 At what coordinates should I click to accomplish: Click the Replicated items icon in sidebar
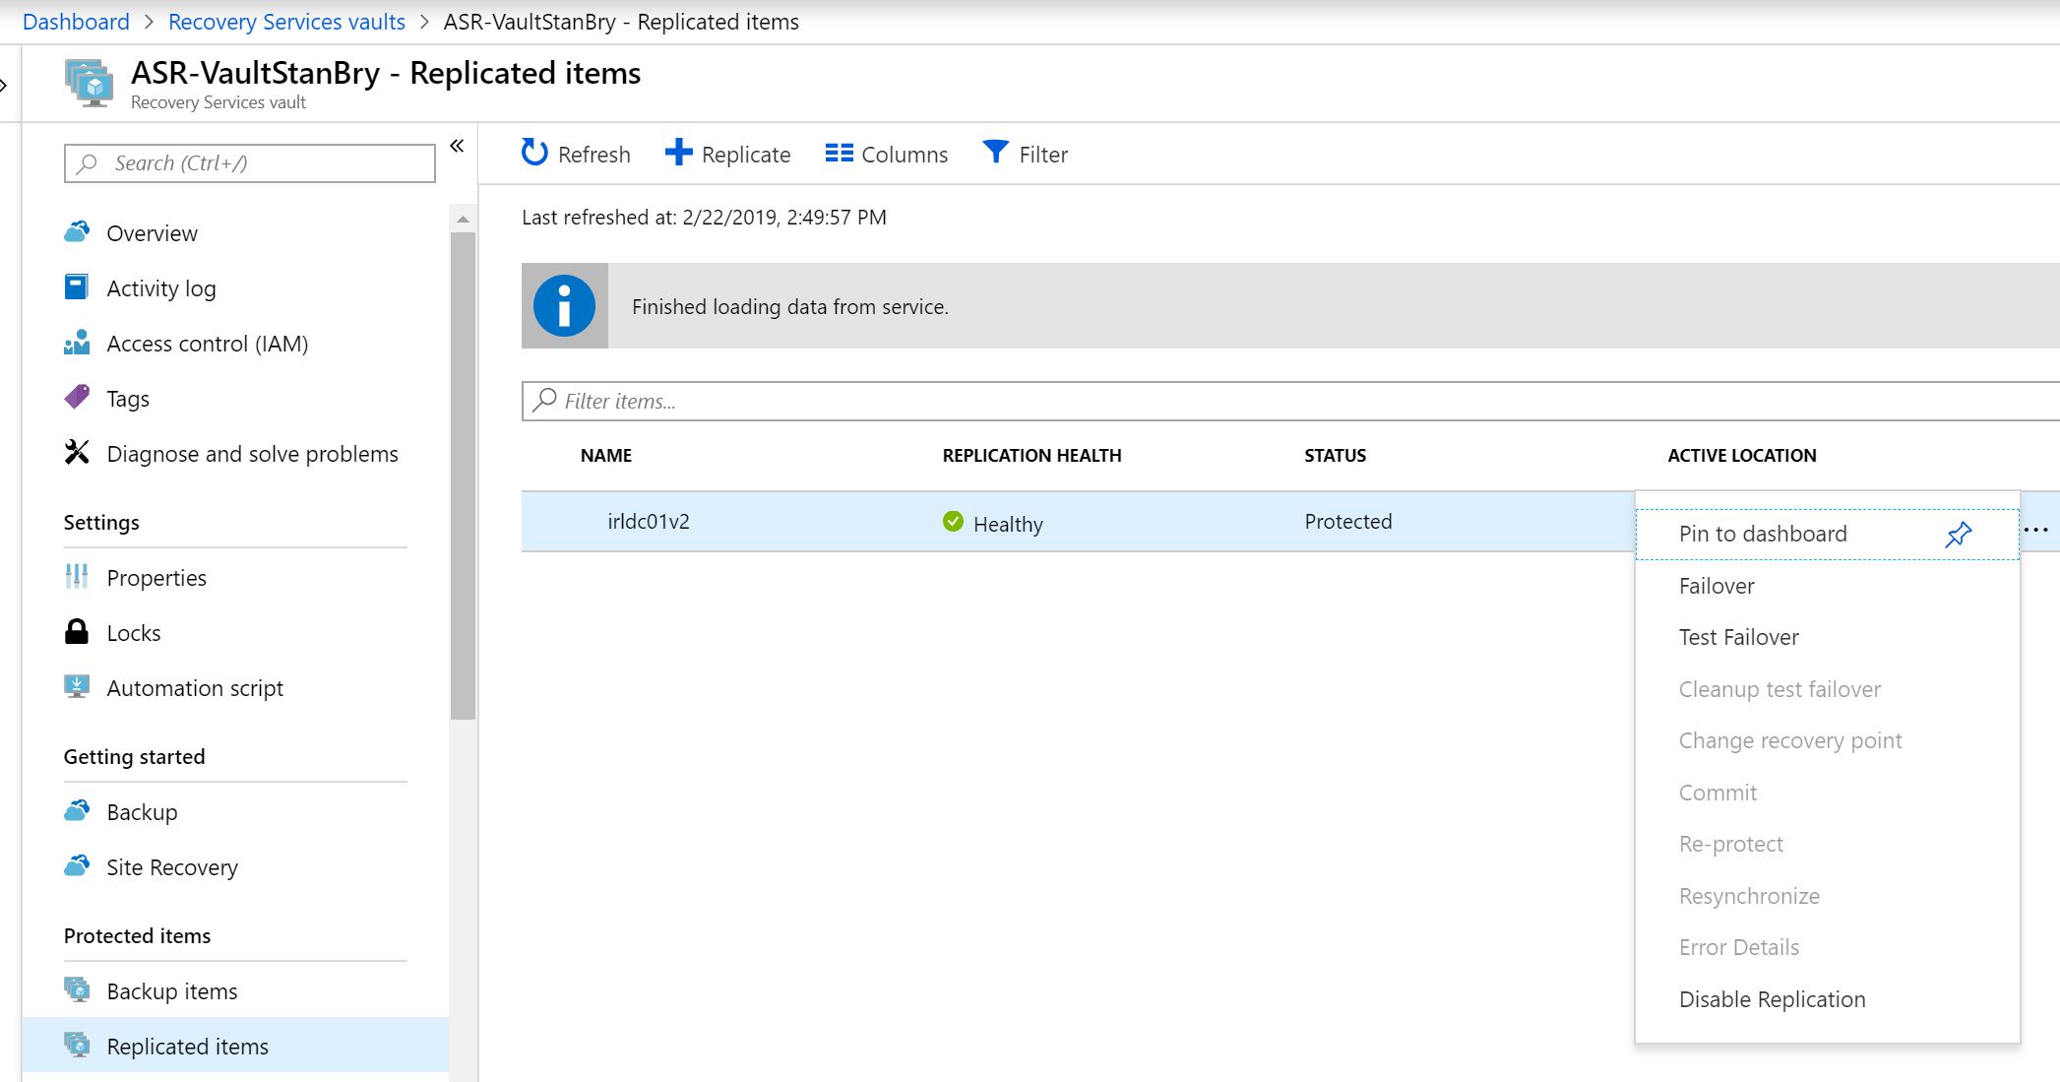(x=77, y=1045)
